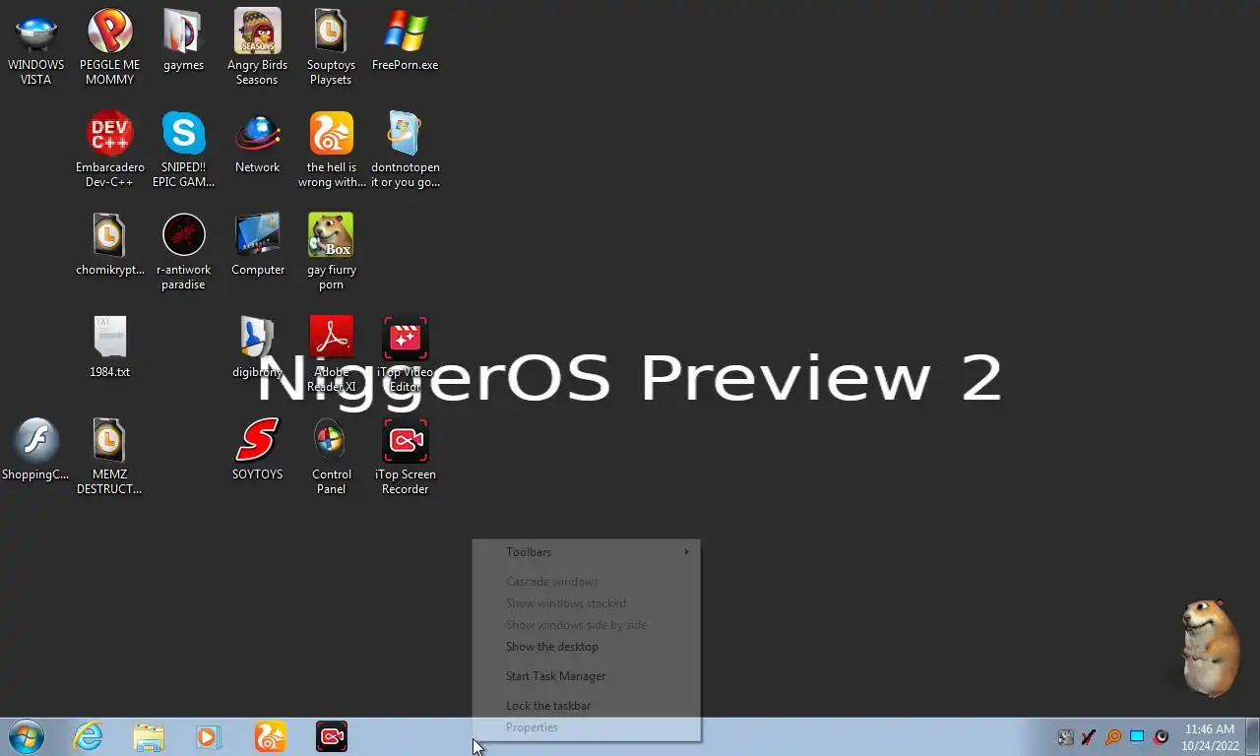
Task: Open the Computer desktop icon
Action: coord(257,246)
